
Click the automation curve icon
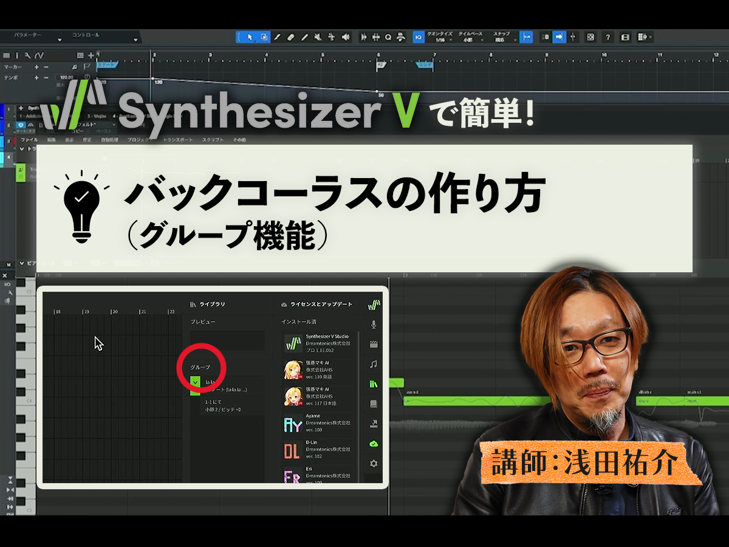[38, 55]
